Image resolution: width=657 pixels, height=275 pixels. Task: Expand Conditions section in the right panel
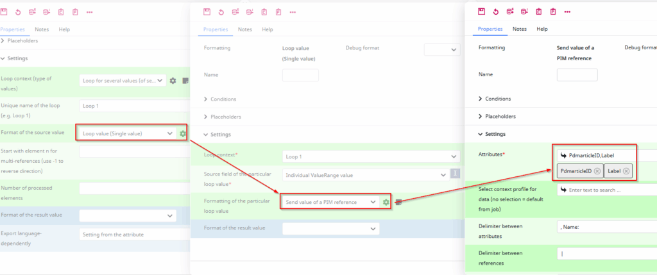pyautogui.click(x=495, y=99)
